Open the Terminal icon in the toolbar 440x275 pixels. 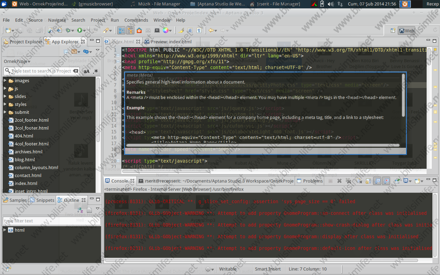pyautogui.click(x=157, y=30)
